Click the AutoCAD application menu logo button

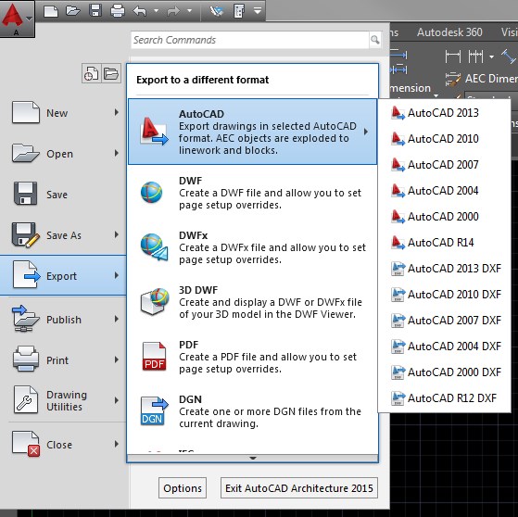point(17,19)
